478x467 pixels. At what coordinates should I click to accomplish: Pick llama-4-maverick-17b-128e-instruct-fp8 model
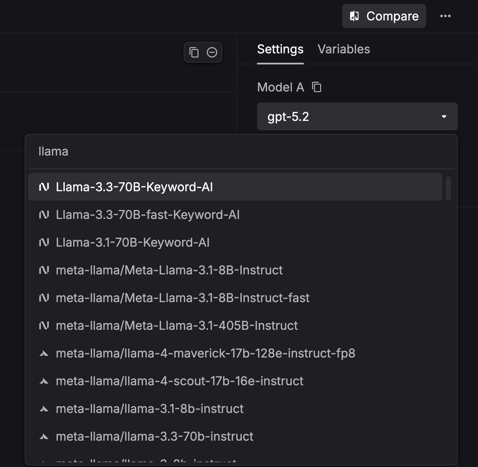[x=205, y=353]
